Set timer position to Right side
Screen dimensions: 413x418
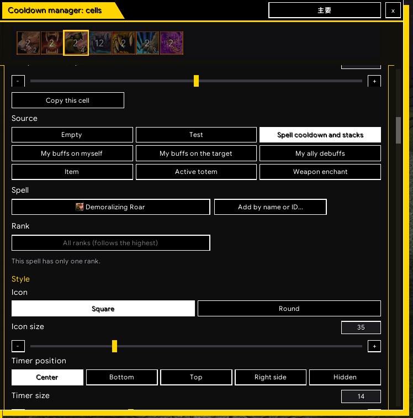pyautogui.click(x=271, y=377)
